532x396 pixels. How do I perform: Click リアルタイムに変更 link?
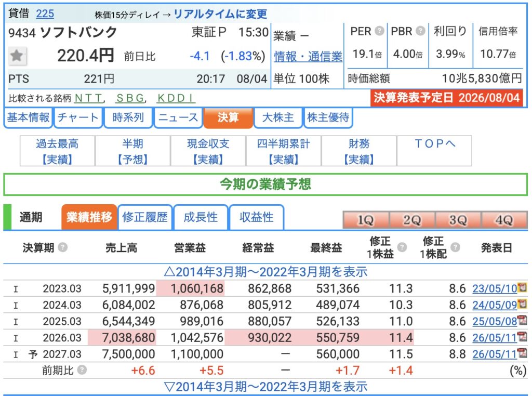pos(220,14)
